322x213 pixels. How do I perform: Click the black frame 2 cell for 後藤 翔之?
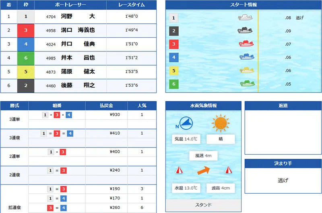[26, 86]
